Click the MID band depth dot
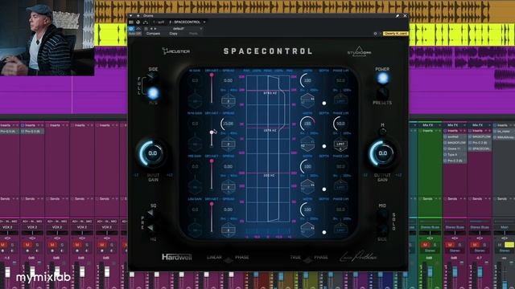The image size is (515, 289). pos(324,189)
